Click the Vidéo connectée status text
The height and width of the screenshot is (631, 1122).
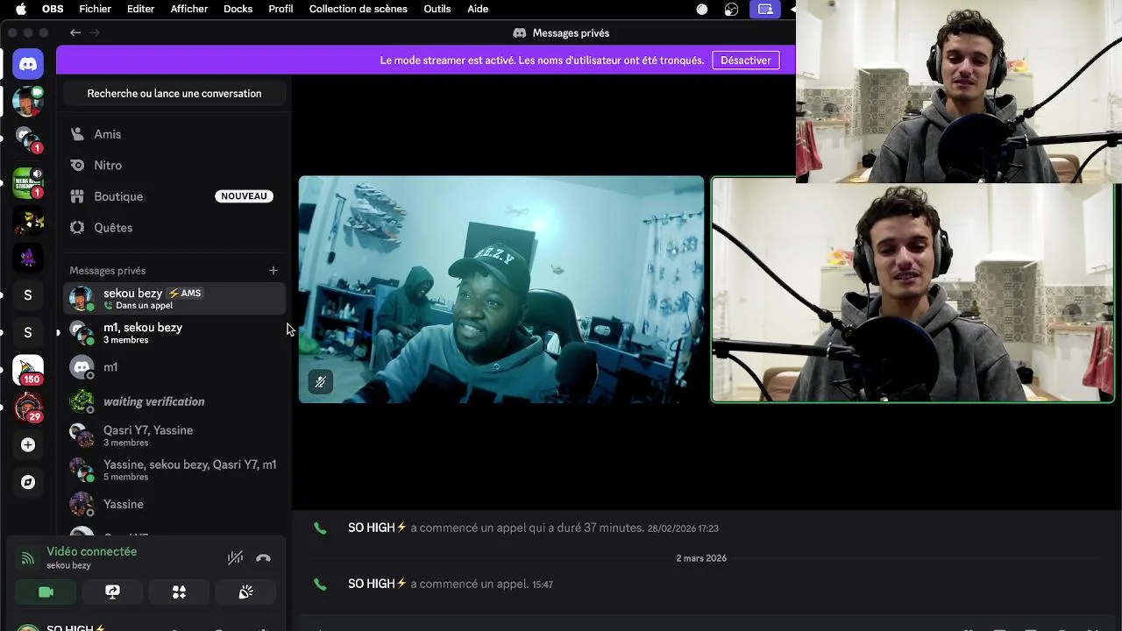coord(92,551)
